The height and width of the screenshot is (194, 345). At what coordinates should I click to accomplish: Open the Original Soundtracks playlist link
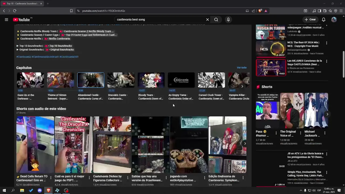60,50
